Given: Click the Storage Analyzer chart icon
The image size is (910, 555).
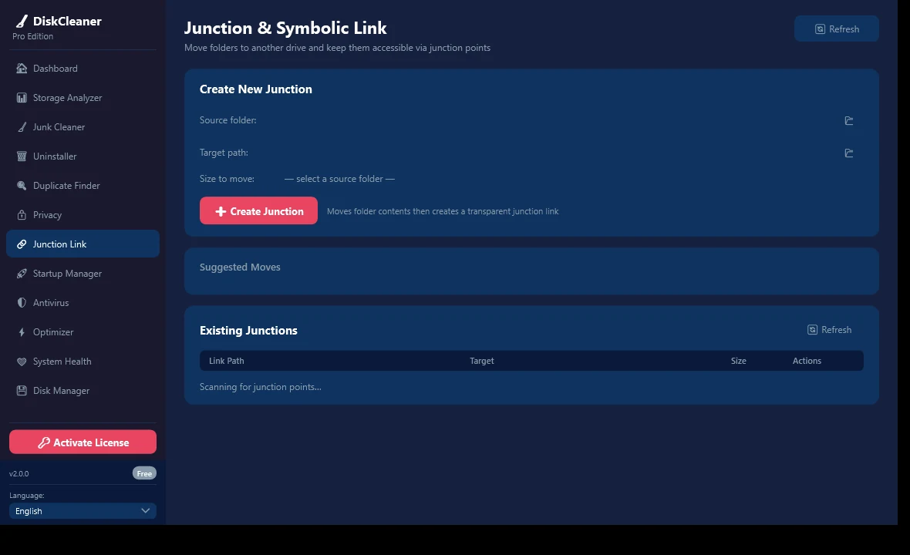Looking at the screenshot, I should point(22,97).
